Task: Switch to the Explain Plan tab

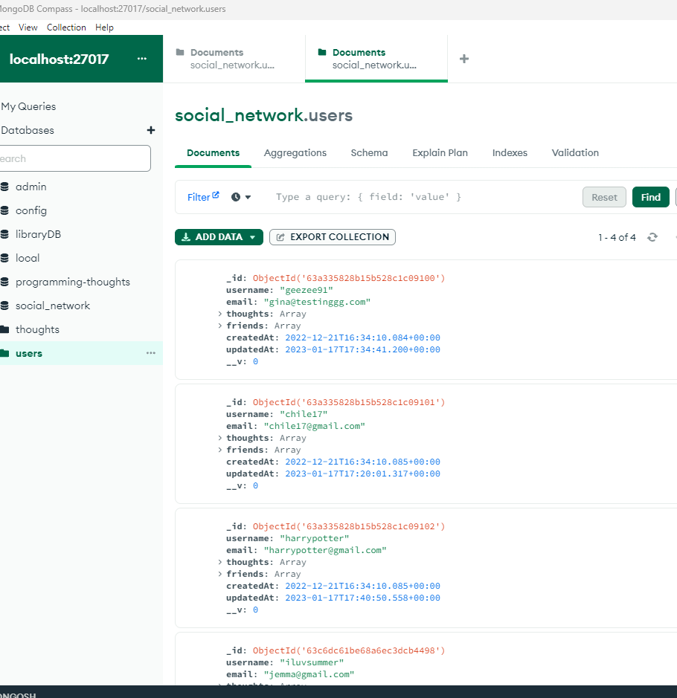Action: tap(440, 152)
